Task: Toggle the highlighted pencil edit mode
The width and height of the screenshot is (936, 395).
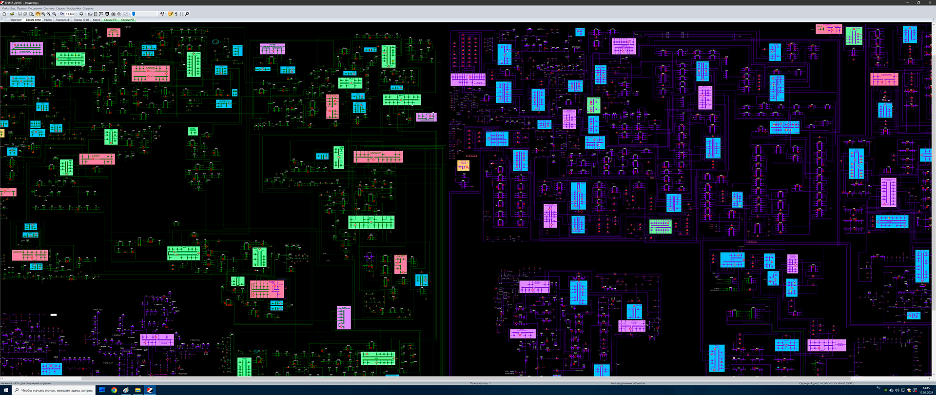Action: coord(171,14)
